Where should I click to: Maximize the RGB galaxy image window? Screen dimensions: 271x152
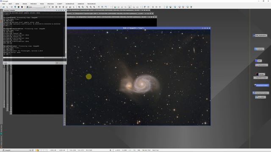coord(207,28)
